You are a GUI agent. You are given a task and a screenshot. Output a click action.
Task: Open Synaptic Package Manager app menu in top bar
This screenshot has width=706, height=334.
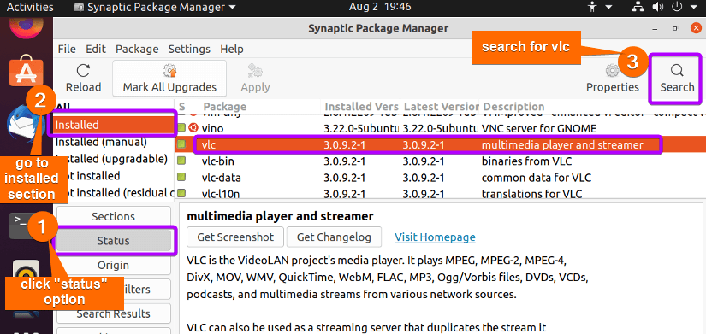[155, 7]
